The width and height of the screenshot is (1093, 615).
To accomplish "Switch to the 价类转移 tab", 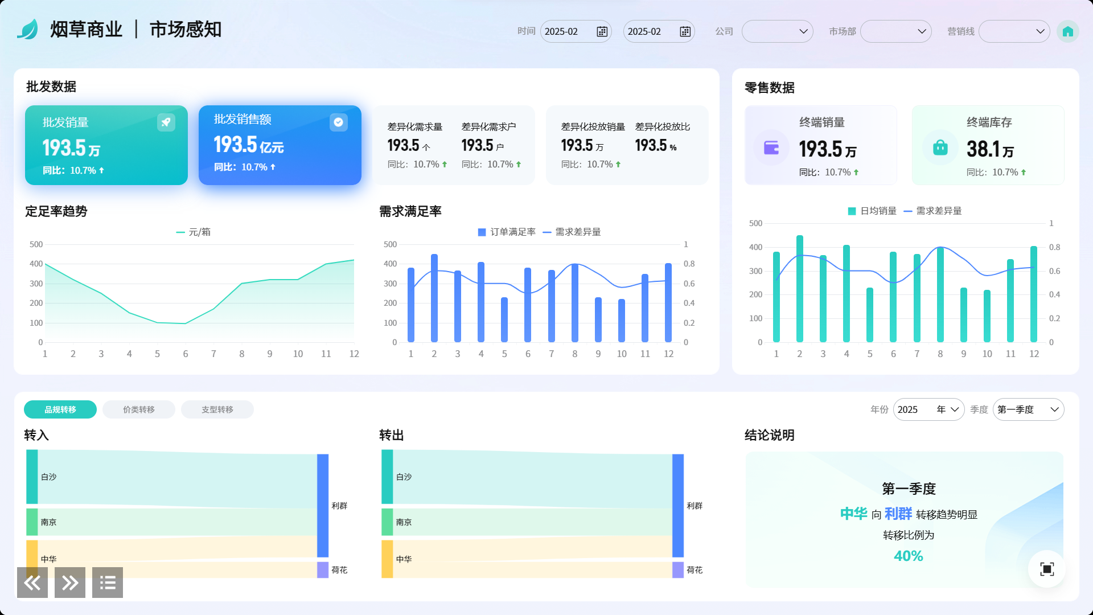I will tap(139, 409).
